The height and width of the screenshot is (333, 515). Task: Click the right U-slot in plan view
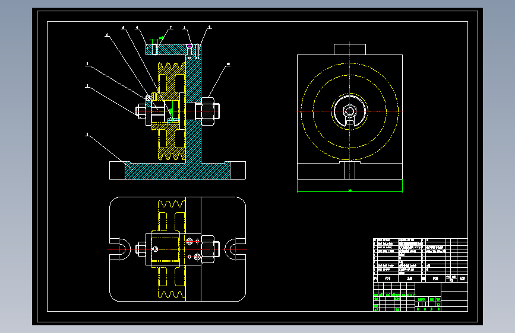tap(235, 249)
